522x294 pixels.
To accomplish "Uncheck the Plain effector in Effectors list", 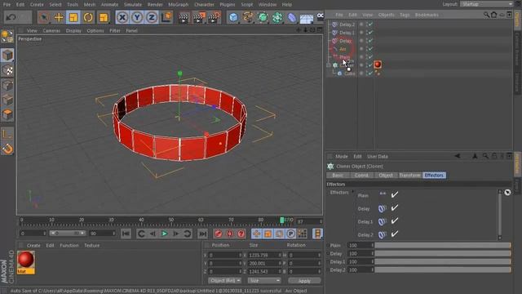I will [395, 194].
